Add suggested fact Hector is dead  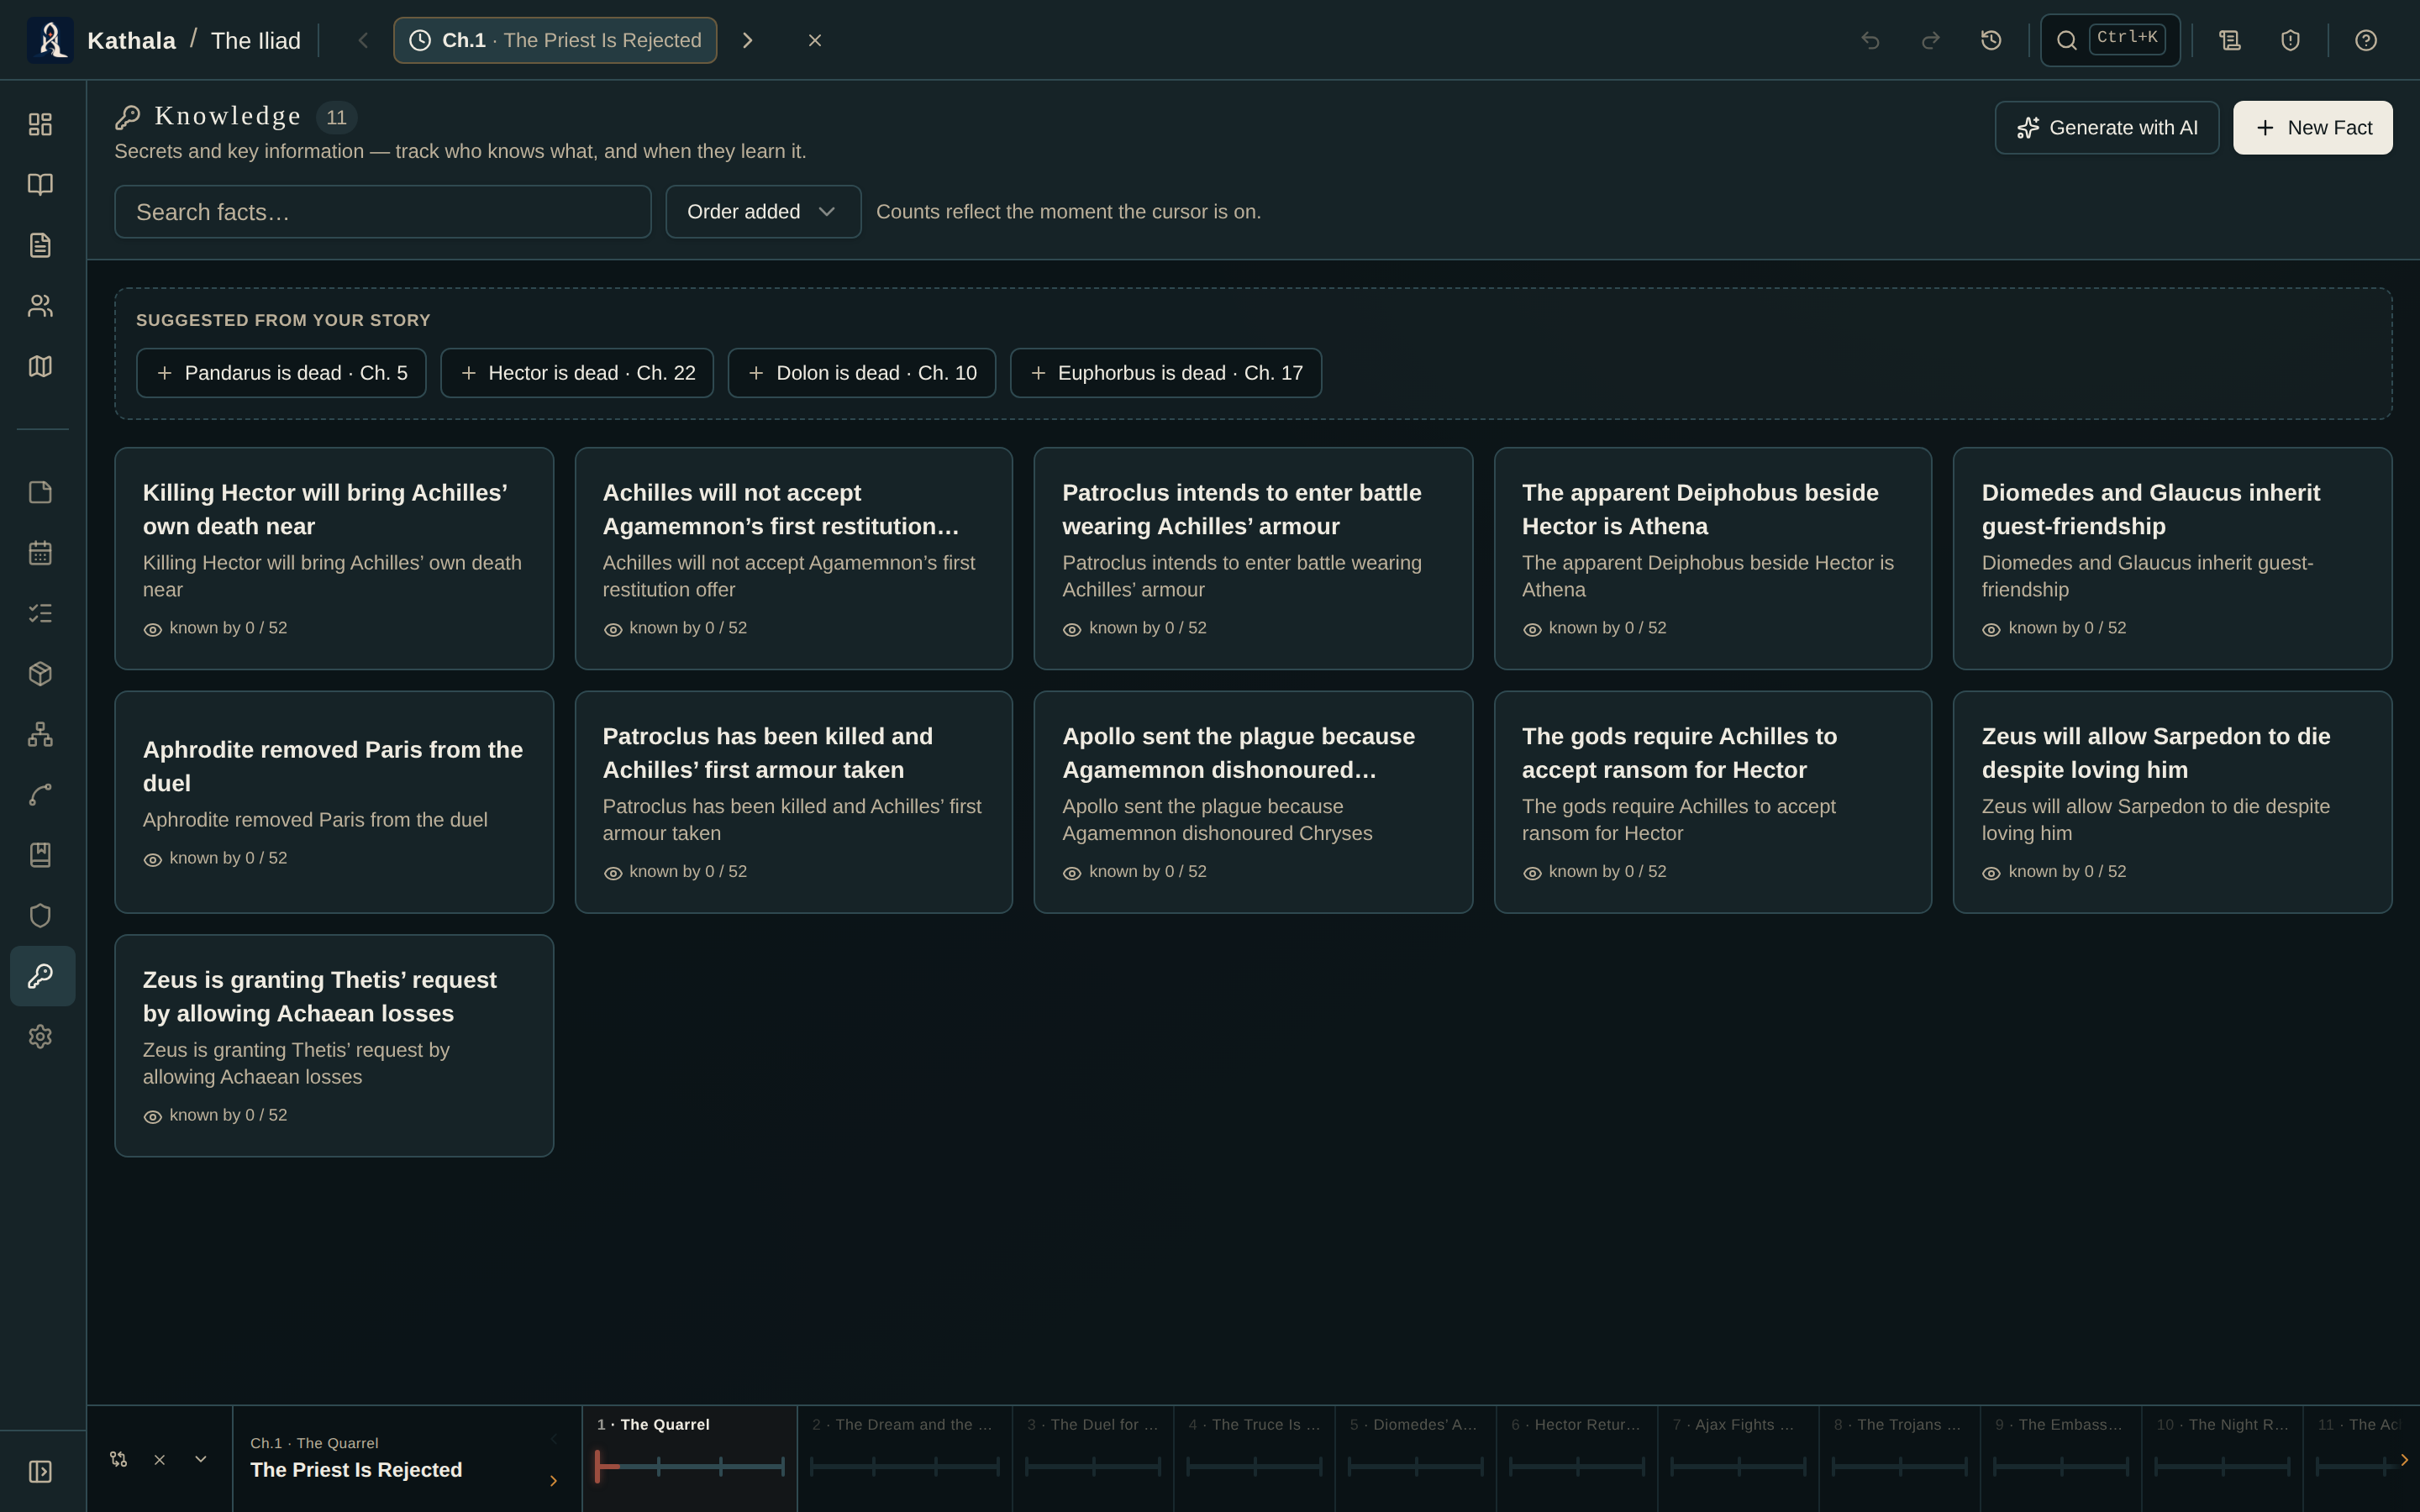point(577,373)
